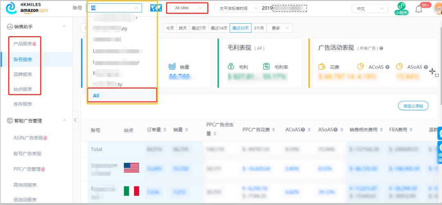Sort by FBA费用 column

coord(411,130)
